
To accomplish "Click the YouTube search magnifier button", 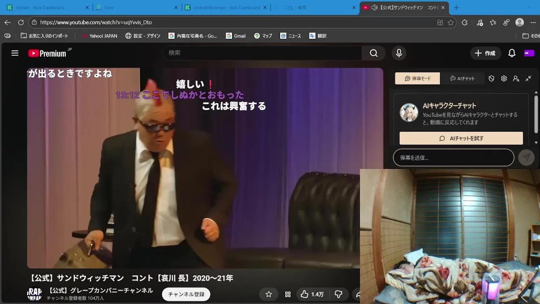I will 373,53.
